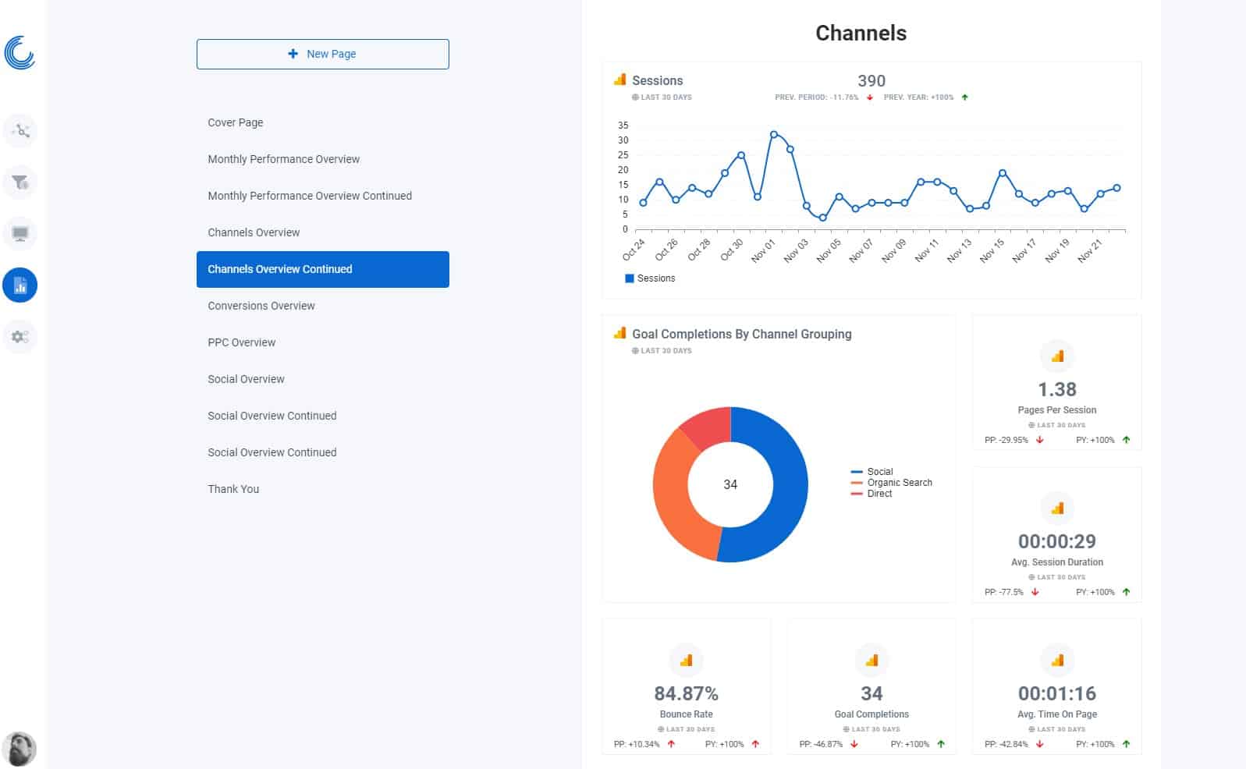
Task: Click the Google Analytics icon beside Sessions
Action: (620, 80)
